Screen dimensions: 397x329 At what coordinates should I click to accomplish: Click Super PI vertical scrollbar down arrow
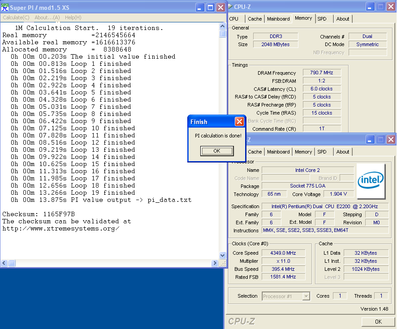tap(222, 255)
